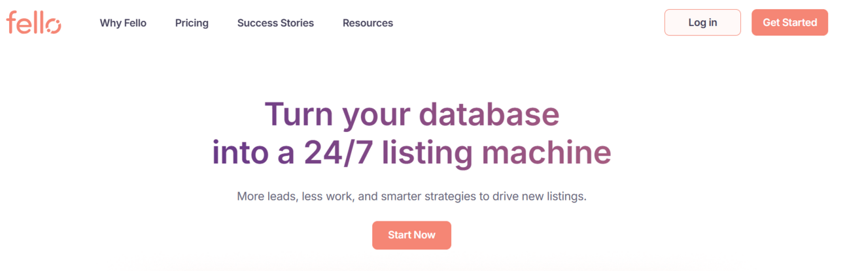Click the word 'Turn' in the headline

tap(299, 114)
